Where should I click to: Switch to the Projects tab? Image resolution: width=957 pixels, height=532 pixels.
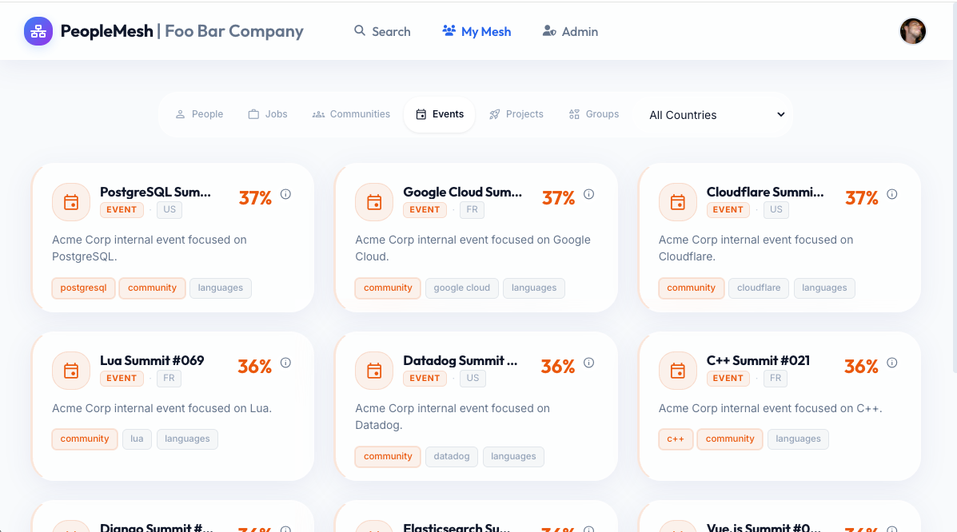(x=516, y=114)
